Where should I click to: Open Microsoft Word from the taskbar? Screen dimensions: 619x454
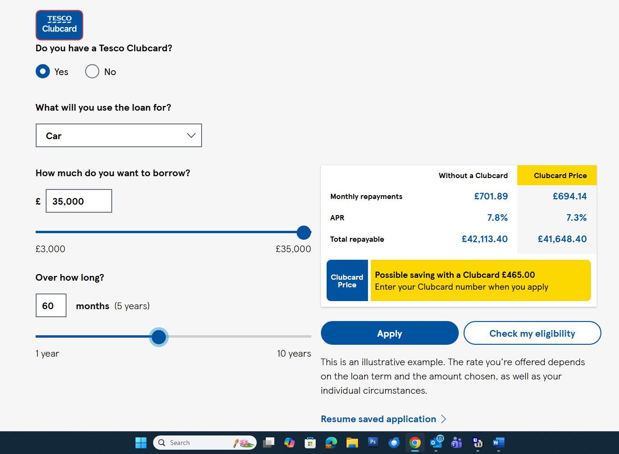click(498, 443)
